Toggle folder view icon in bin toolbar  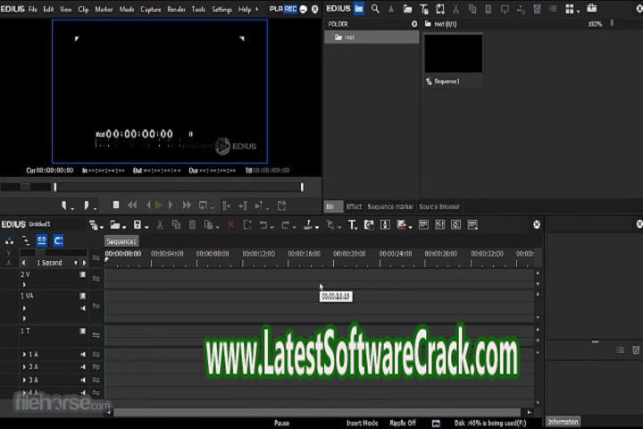tap(359, 9)
